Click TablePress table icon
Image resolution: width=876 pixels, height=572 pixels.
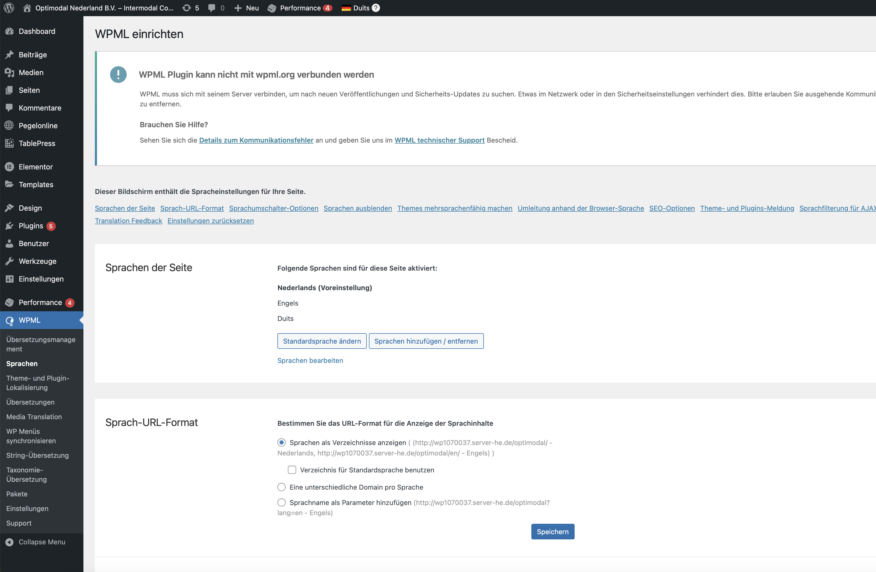(9, 143)
